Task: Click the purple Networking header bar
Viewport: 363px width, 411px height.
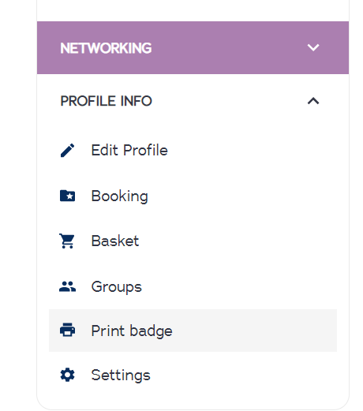Action: click(193, 47)
